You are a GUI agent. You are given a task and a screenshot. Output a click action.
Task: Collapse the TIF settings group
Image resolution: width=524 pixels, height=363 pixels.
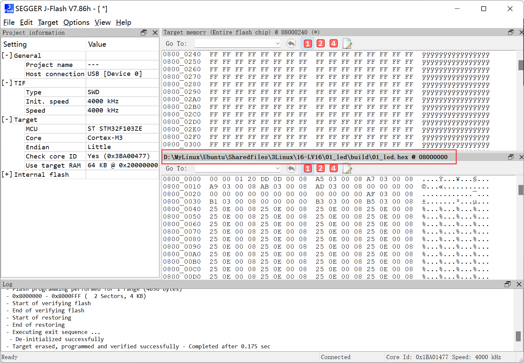click(7, 83)
